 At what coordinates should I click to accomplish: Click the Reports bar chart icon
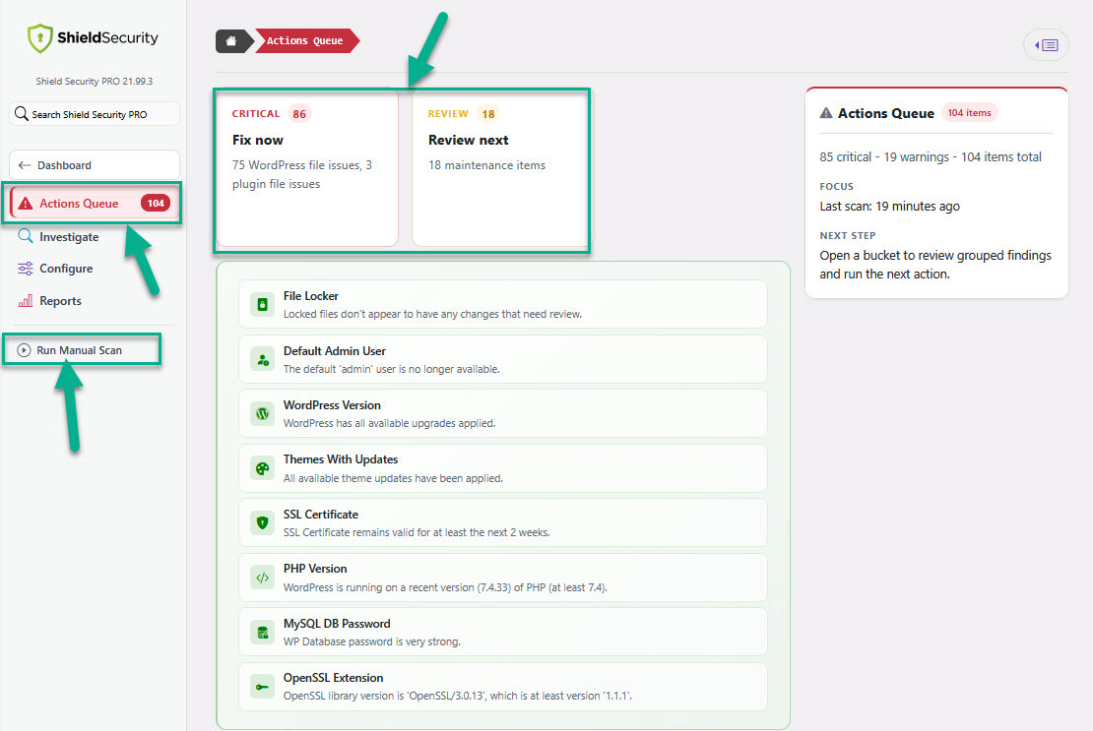point(25,301)
